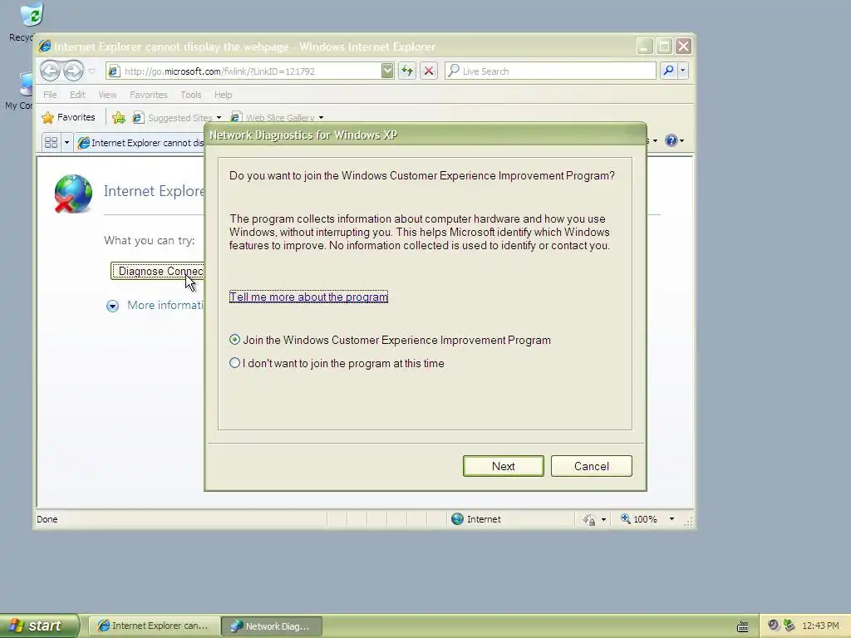851x638 pixels.
Task: Open recent pages dropdown beside forward button
Action: (91, 71)
